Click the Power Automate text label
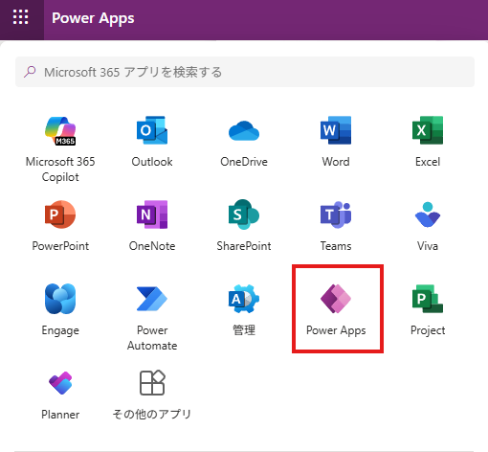488x452 pixels. point(152,338)
